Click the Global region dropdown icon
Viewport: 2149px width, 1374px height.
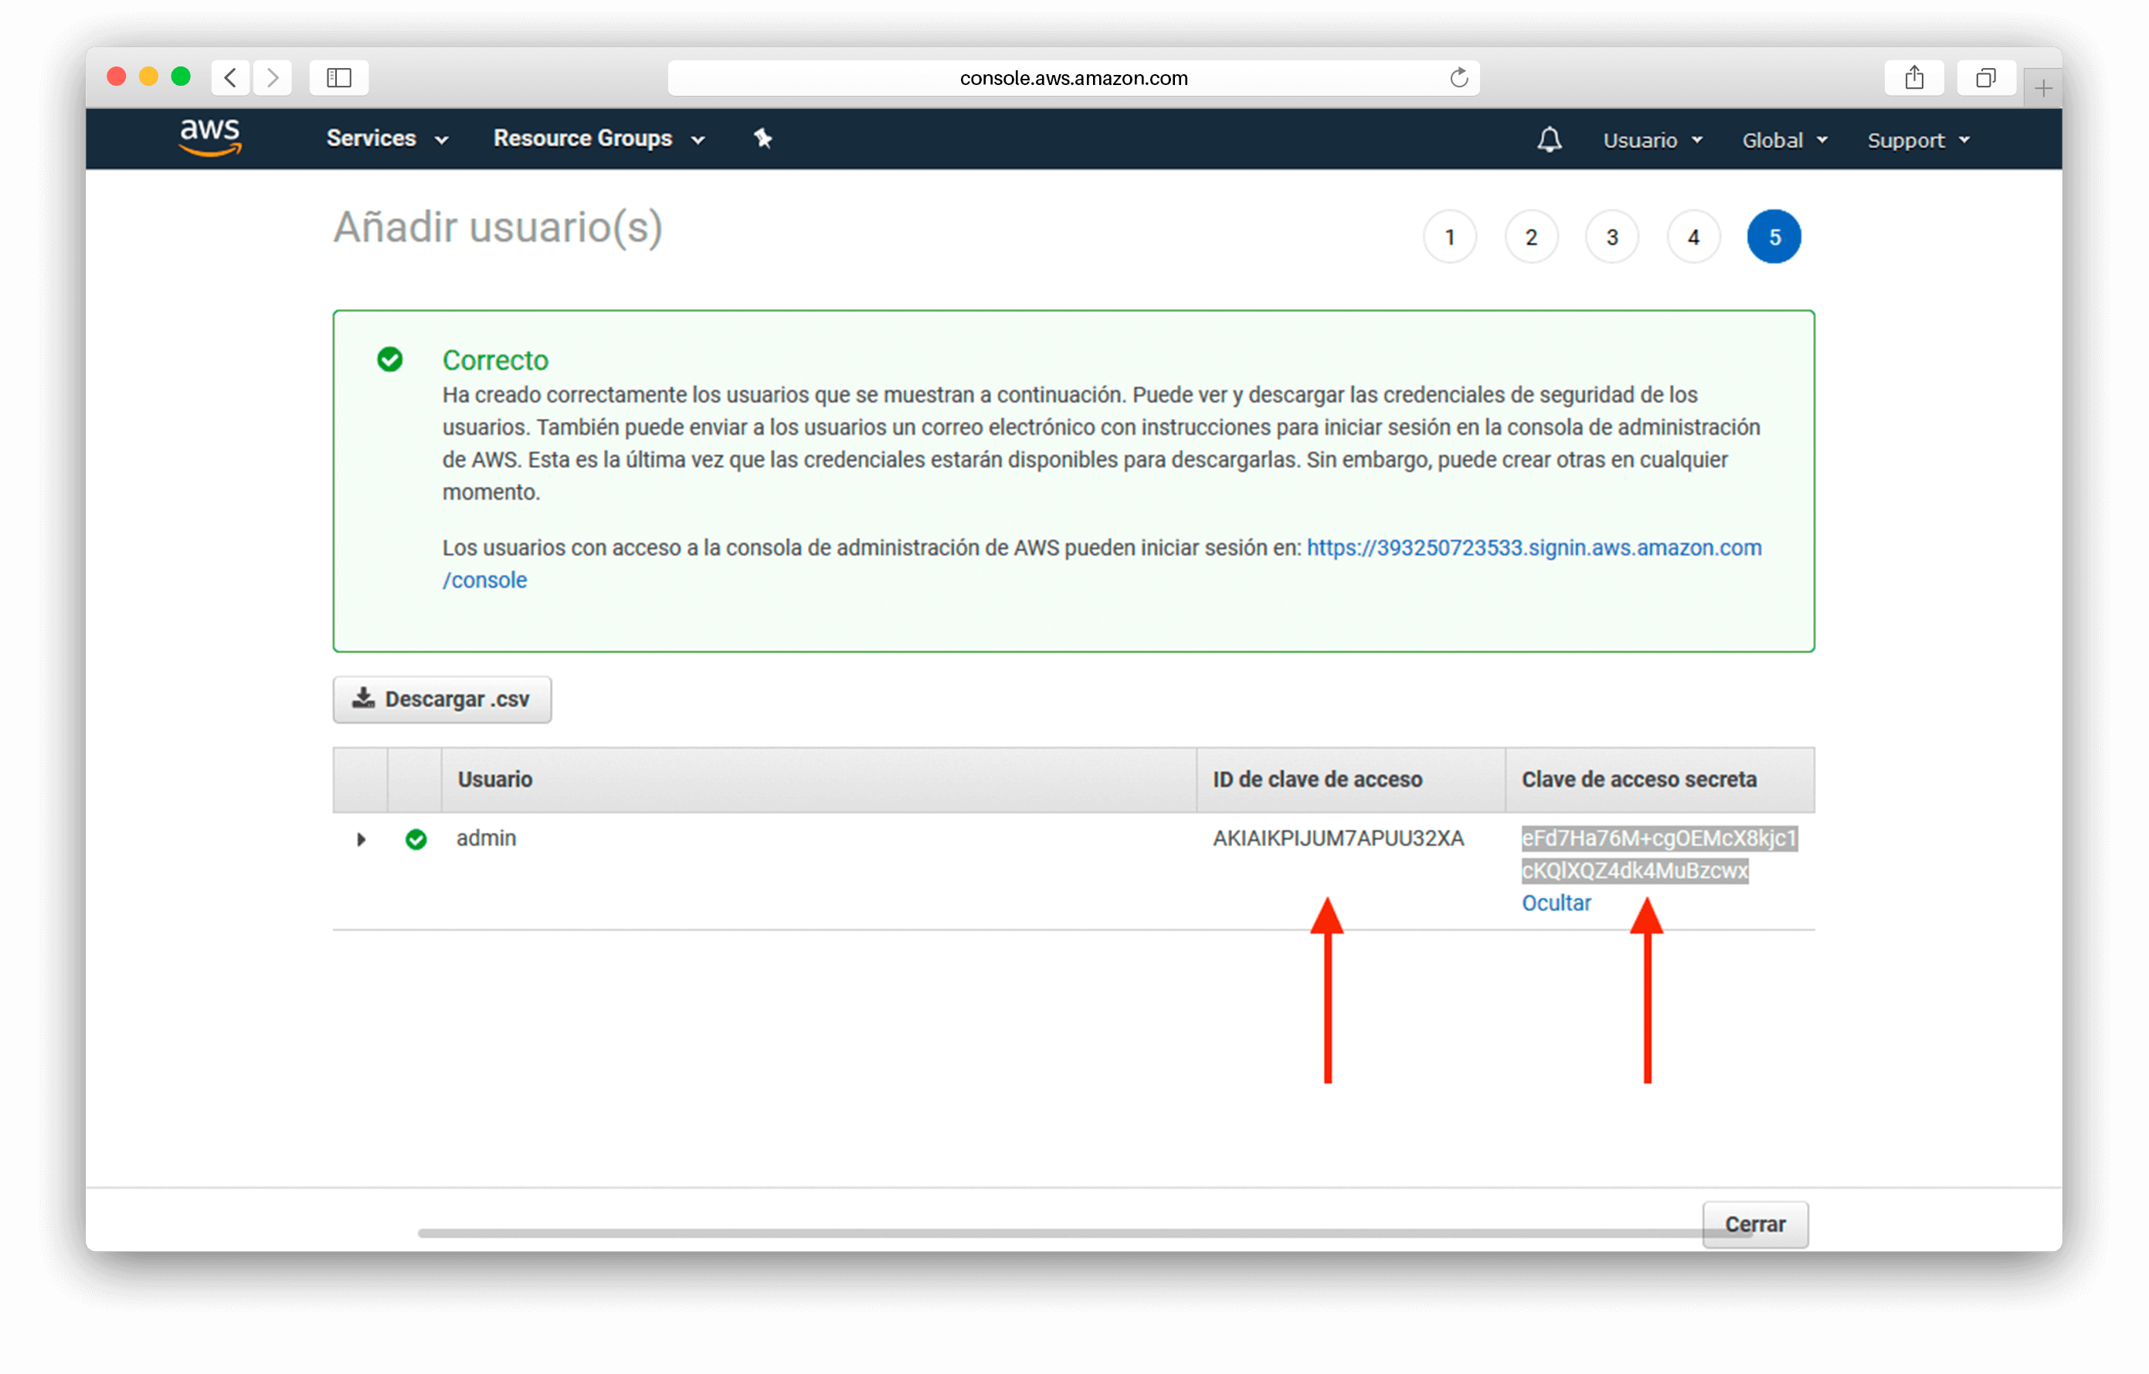(x=1820, y=139)
